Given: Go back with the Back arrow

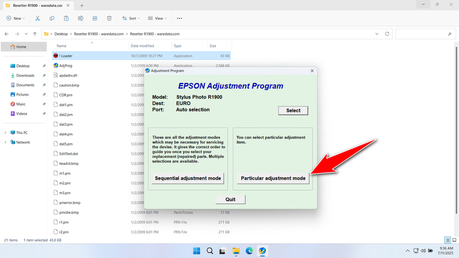Looking at the screenshot, I should (6, 34).
